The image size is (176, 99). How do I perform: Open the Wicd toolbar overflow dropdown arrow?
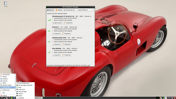(93, 10)
